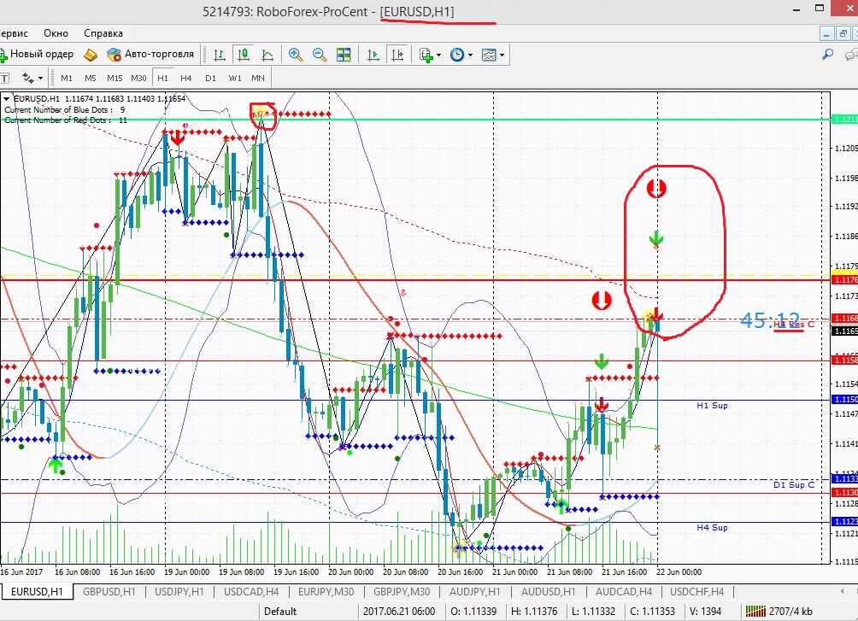Switch to the W1 timeframe
The width and height of the screenshot is (858, 621).
(x=235, y=79)
